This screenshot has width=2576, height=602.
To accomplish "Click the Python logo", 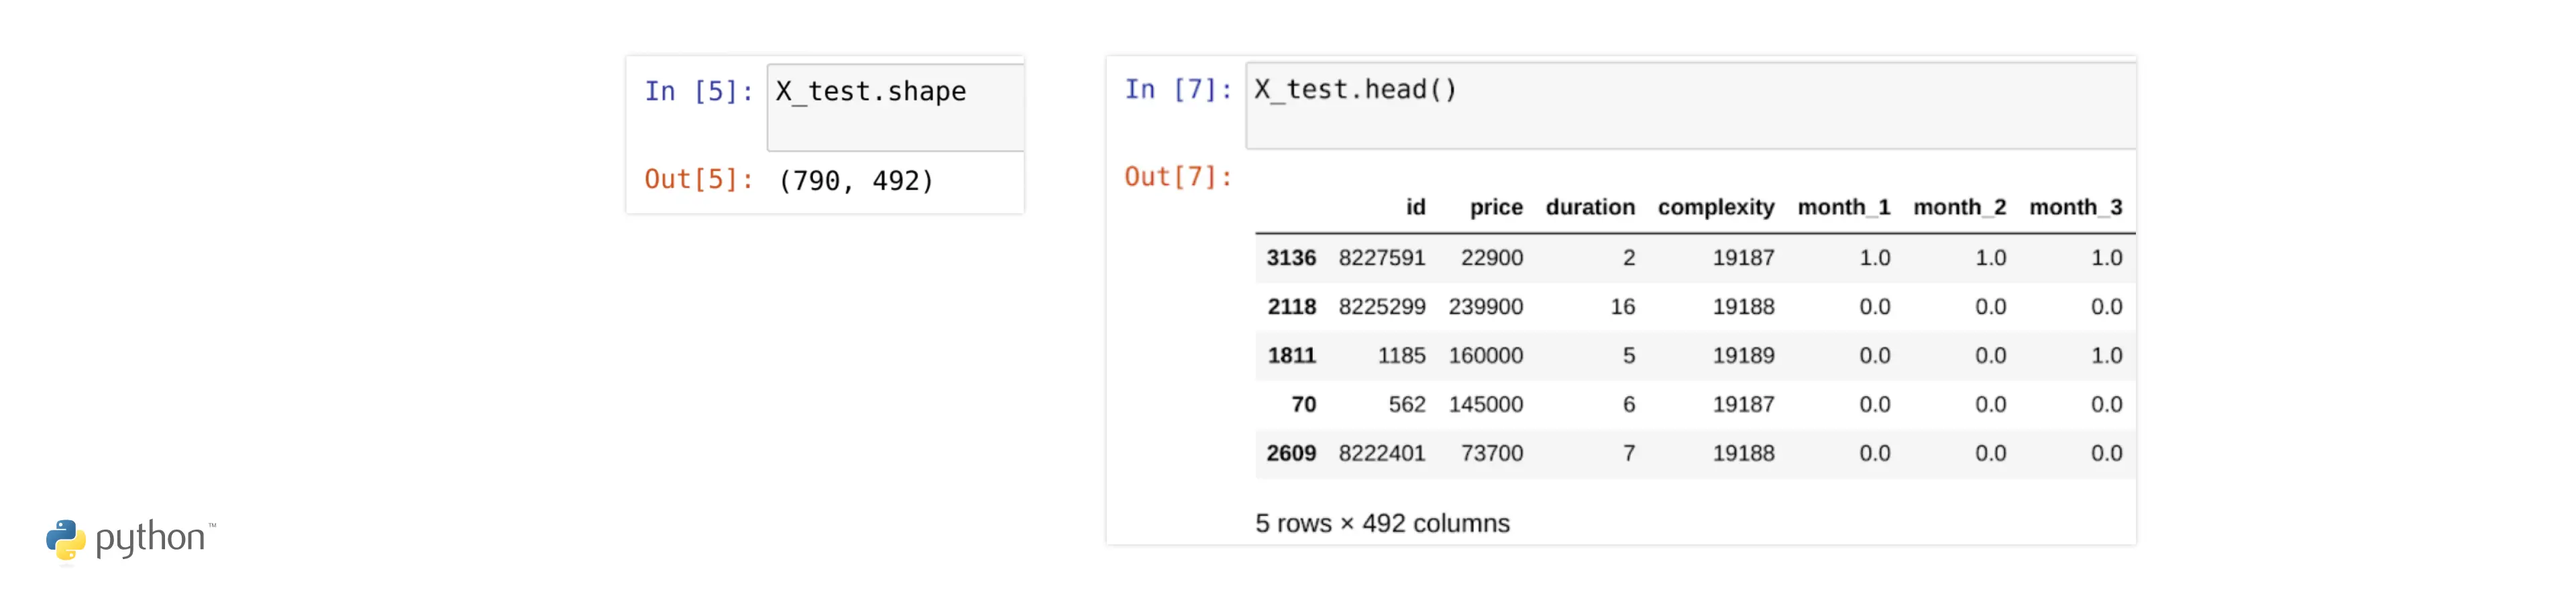I will coord(130,540).
